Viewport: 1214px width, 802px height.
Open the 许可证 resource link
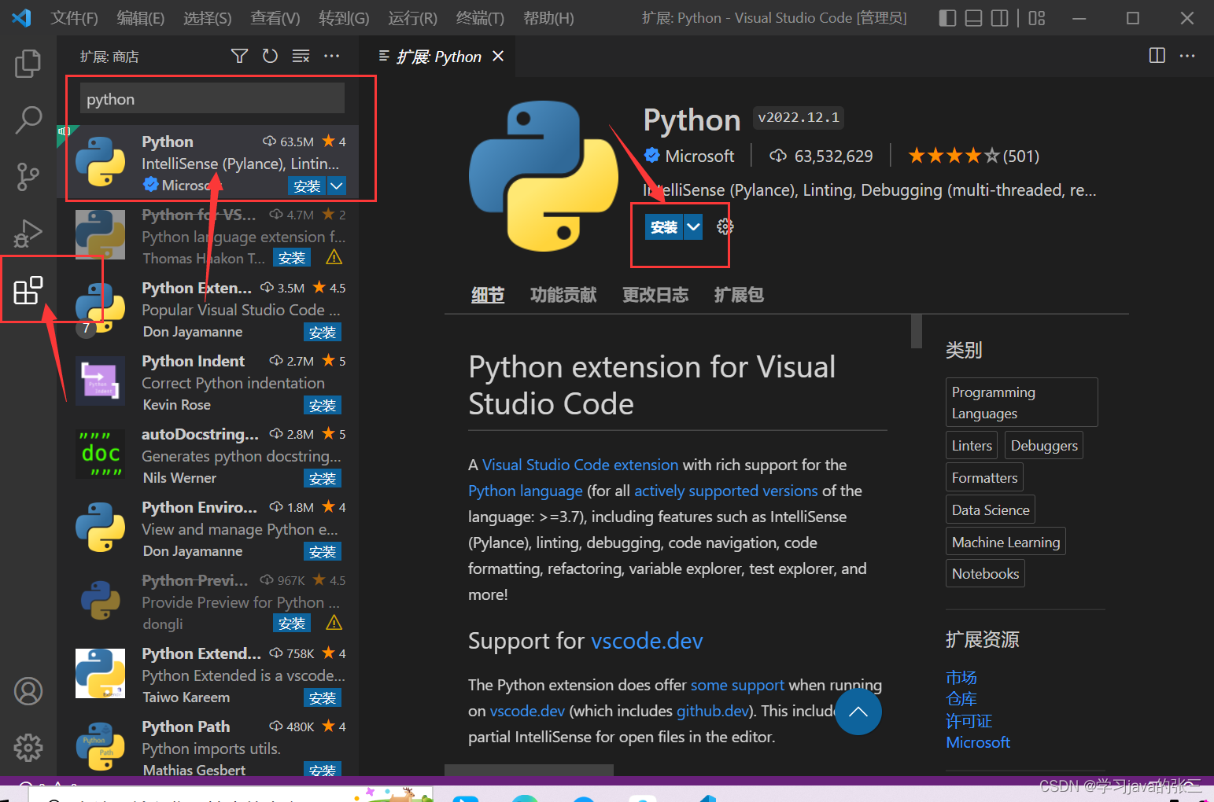click(x=969, y=721)
